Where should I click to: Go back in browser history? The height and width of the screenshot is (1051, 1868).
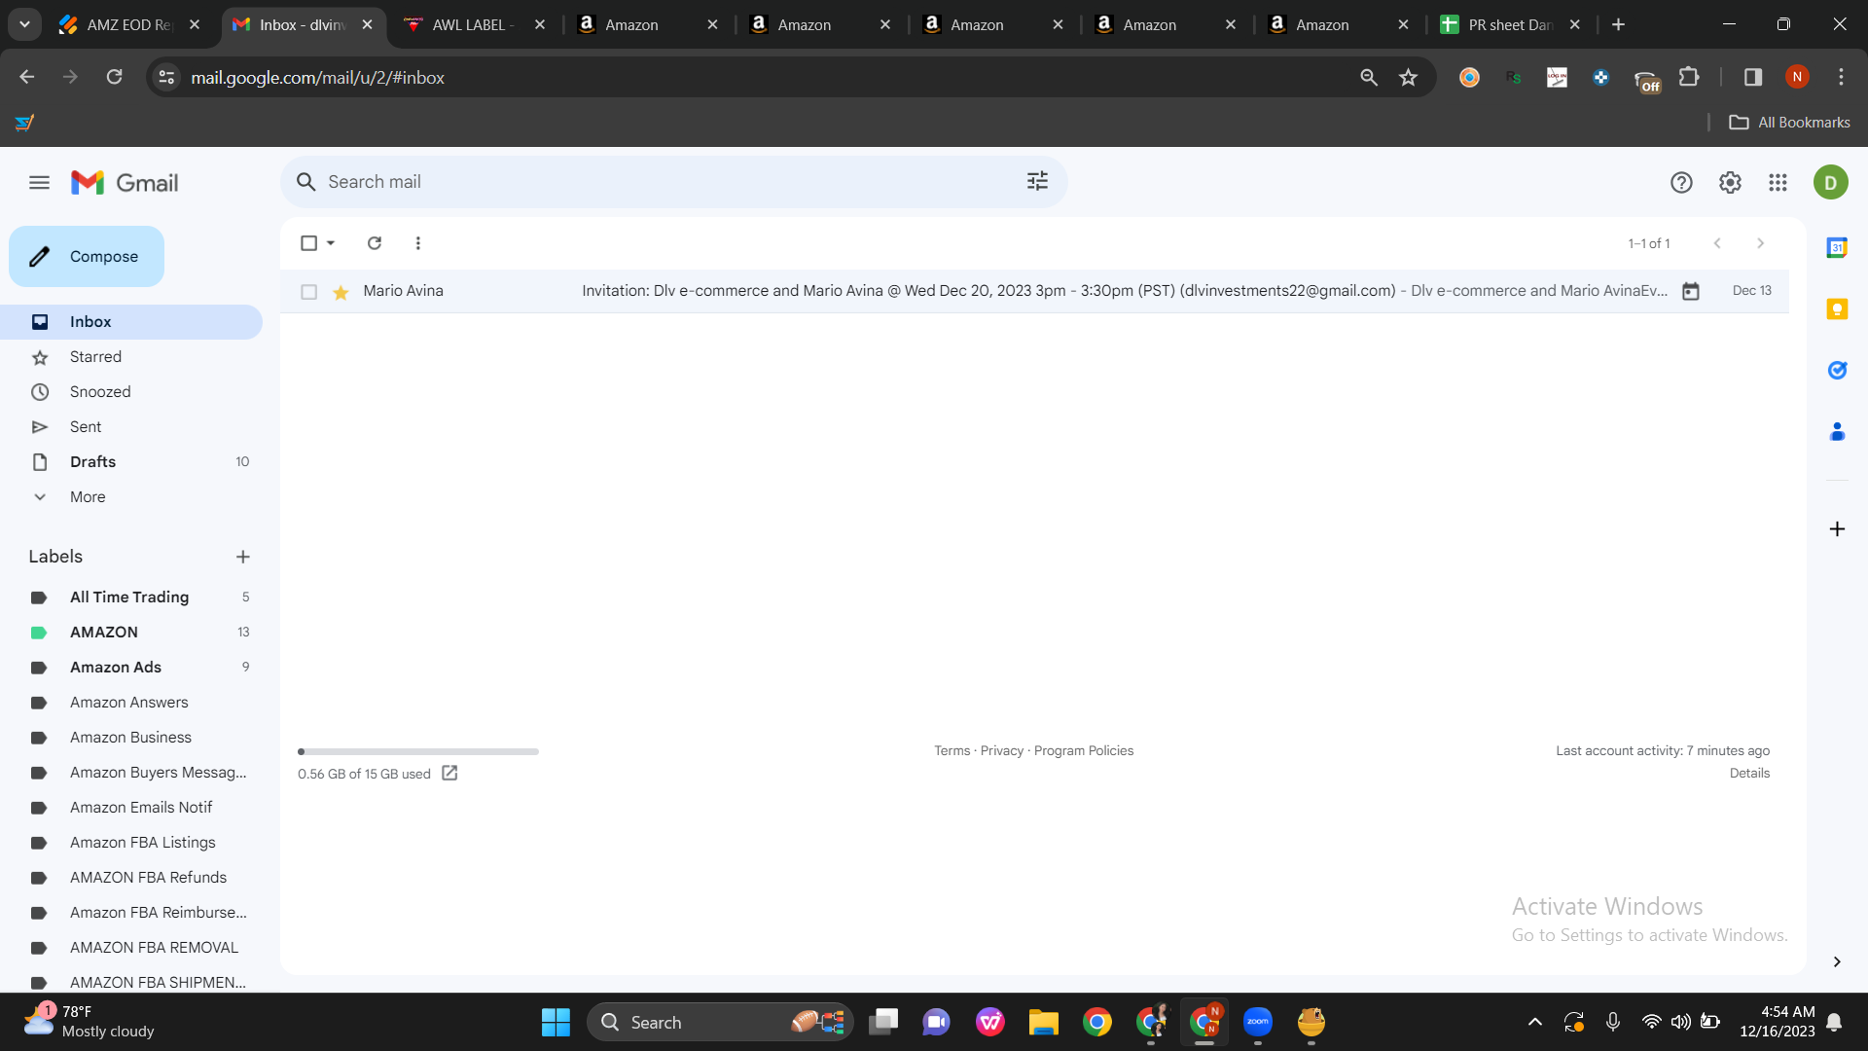click(x=26, y=77)
